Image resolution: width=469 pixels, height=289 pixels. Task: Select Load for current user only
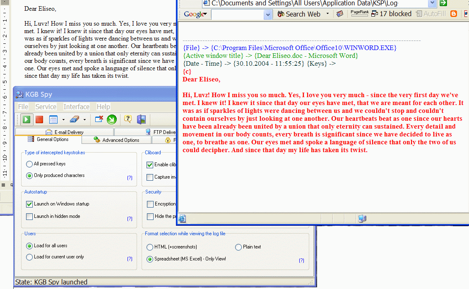coord(29,257)
